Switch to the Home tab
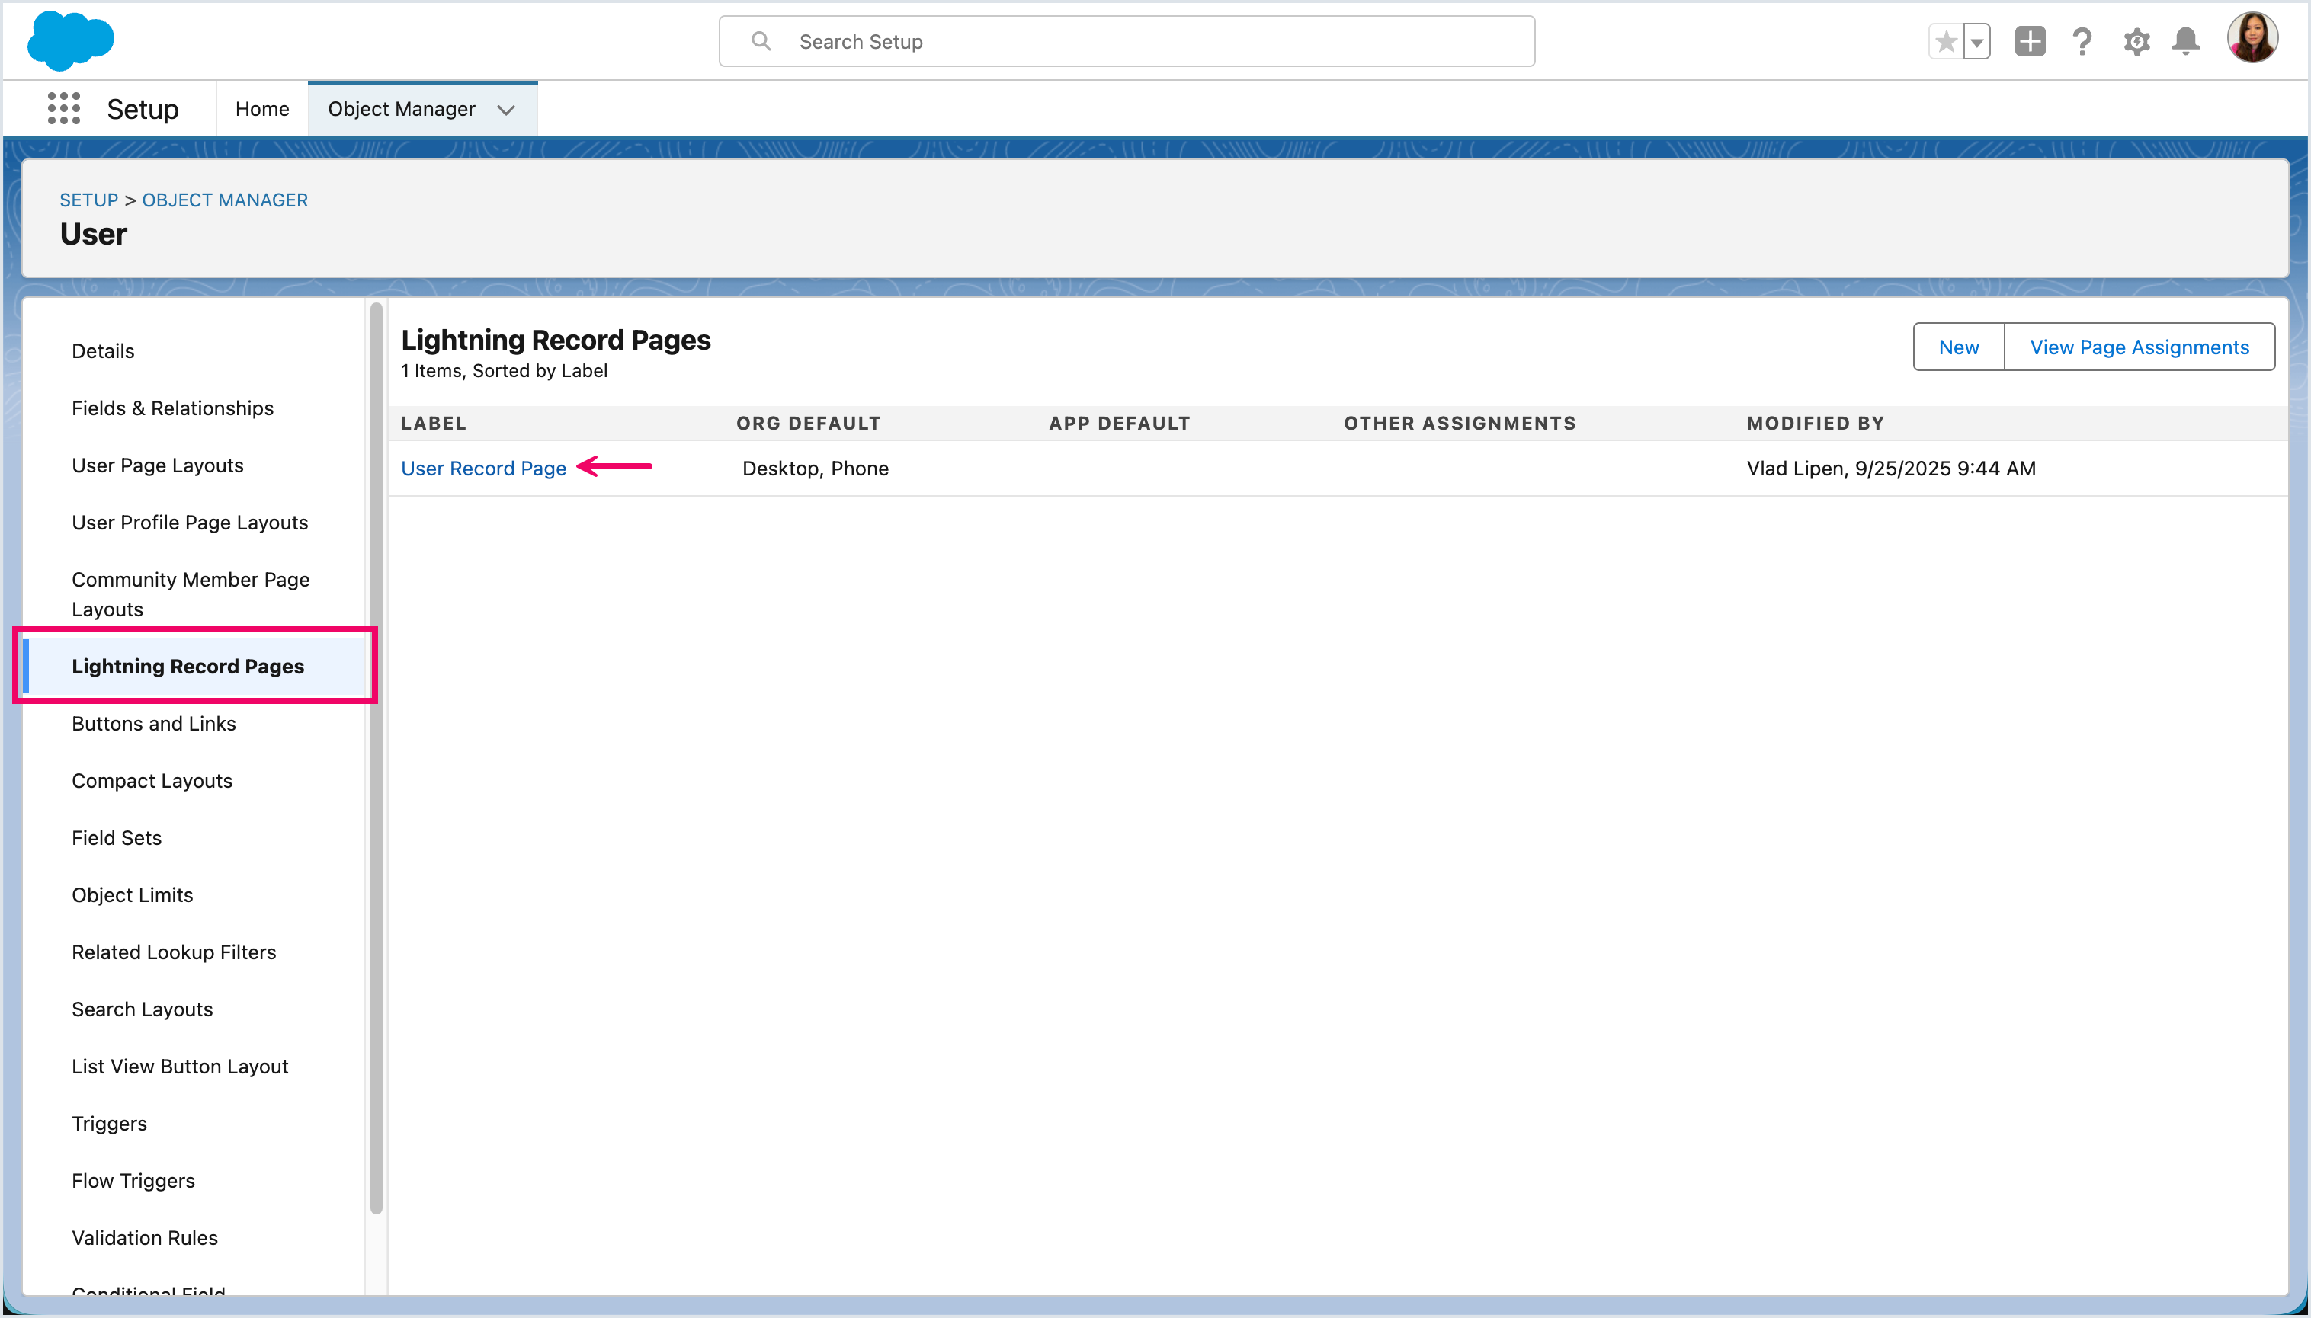This screenshot has height=1318, width=2311. coord(261,109)
